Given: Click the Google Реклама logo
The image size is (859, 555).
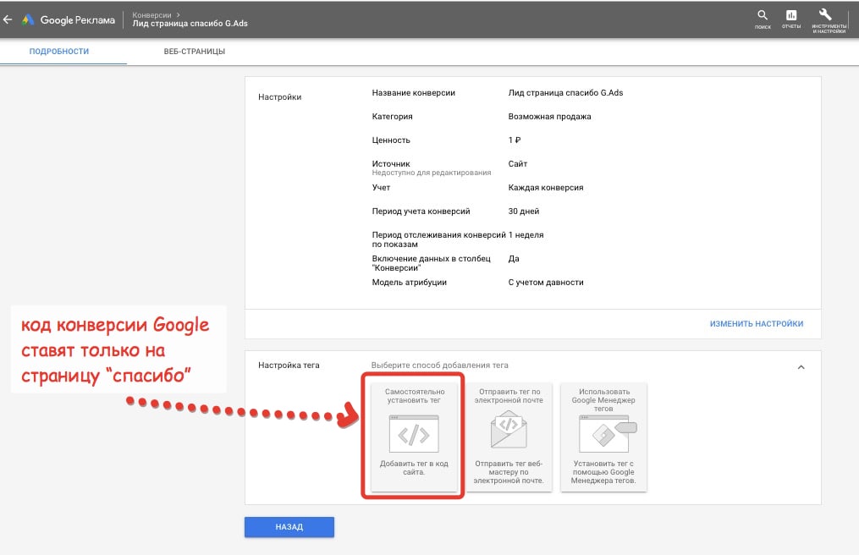Looking at the screenshot, I should [69, 20].
